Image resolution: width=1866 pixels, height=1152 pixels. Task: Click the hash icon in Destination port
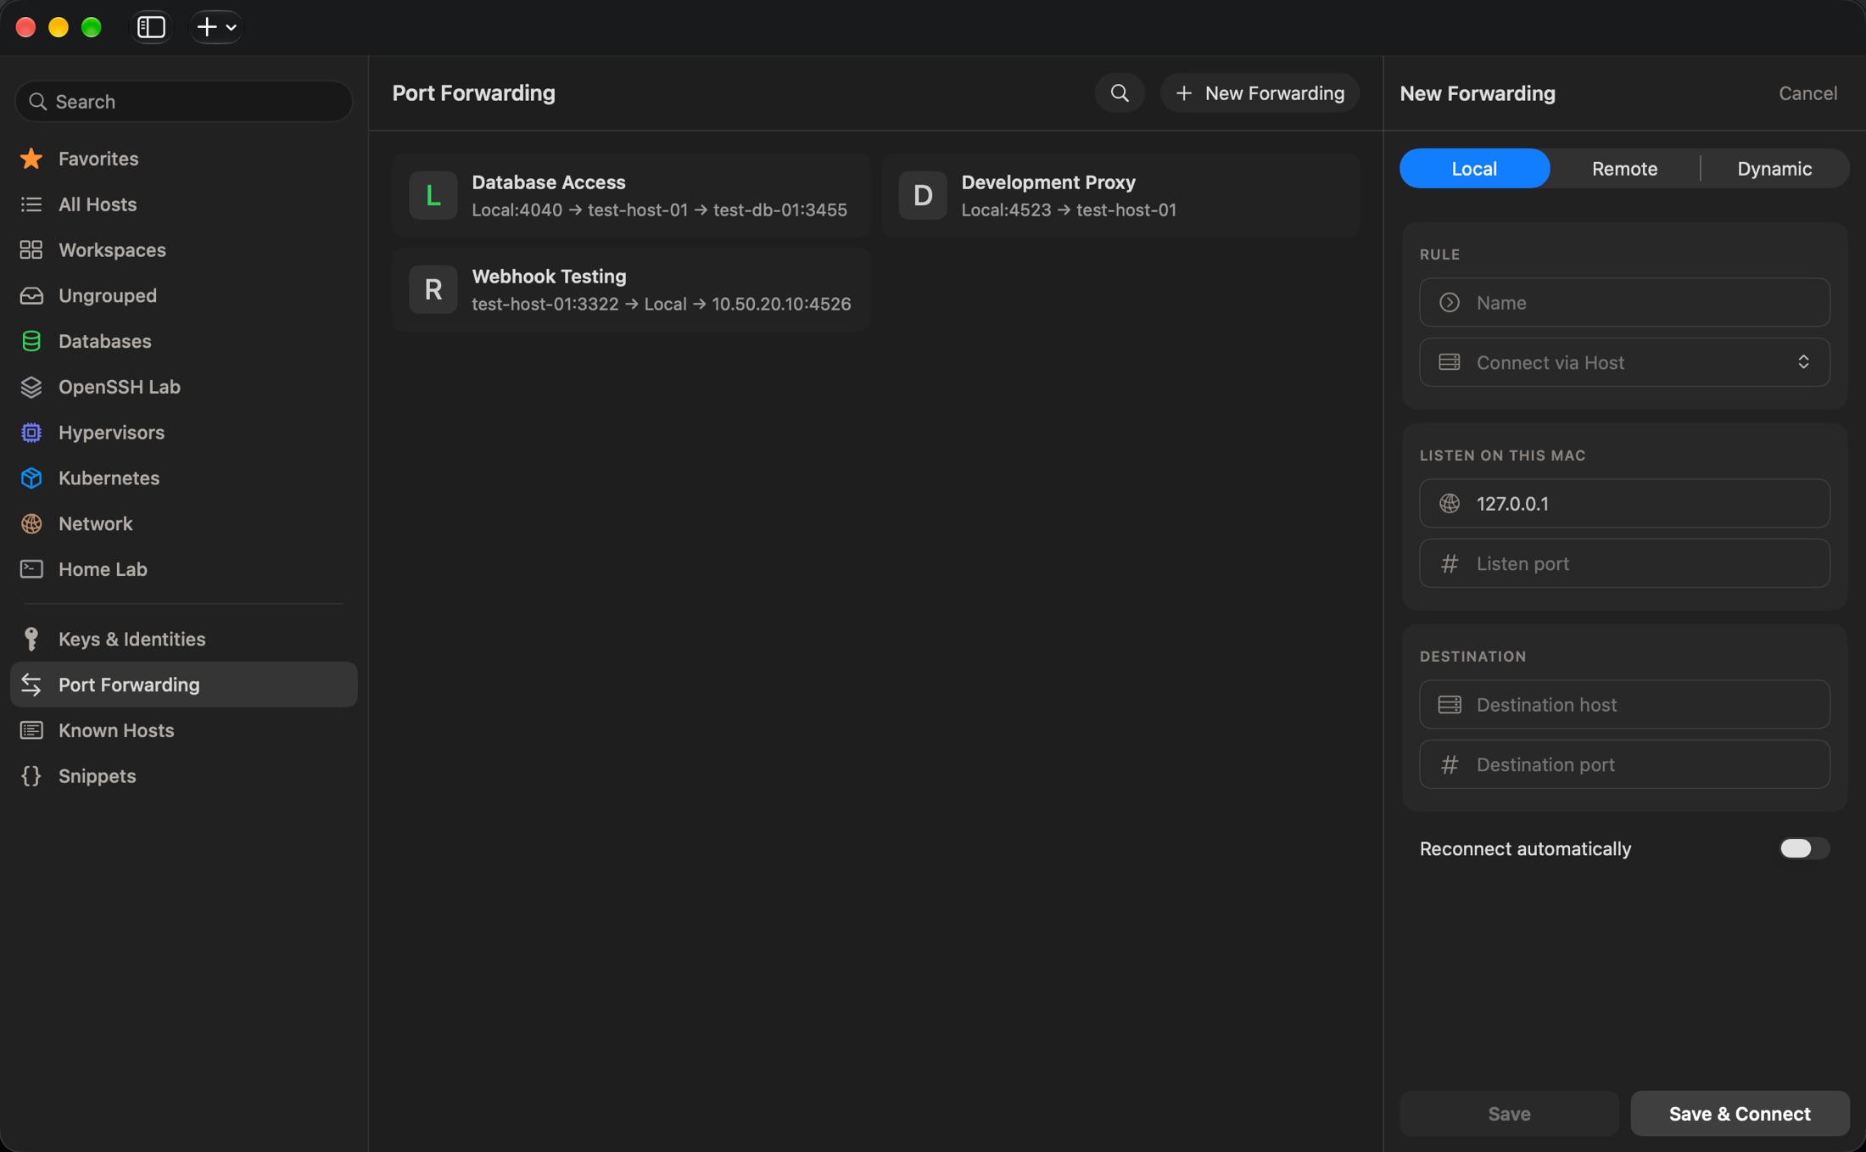(1450, 764)
